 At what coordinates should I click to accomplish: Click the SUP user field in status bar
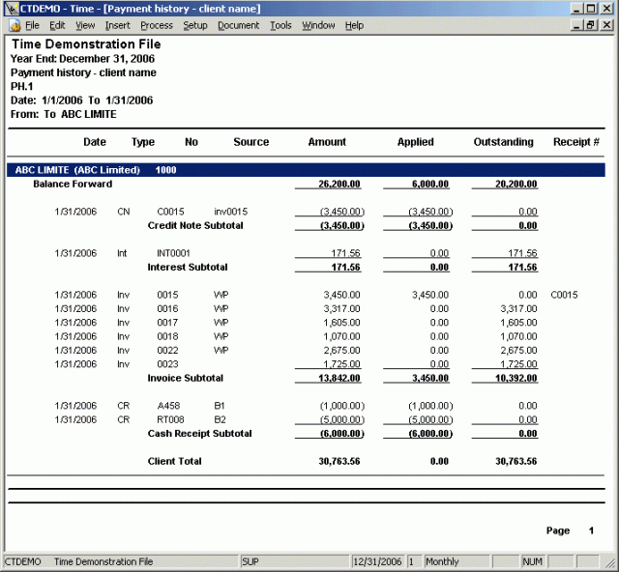pyautogui.click(x=251, y=561)
